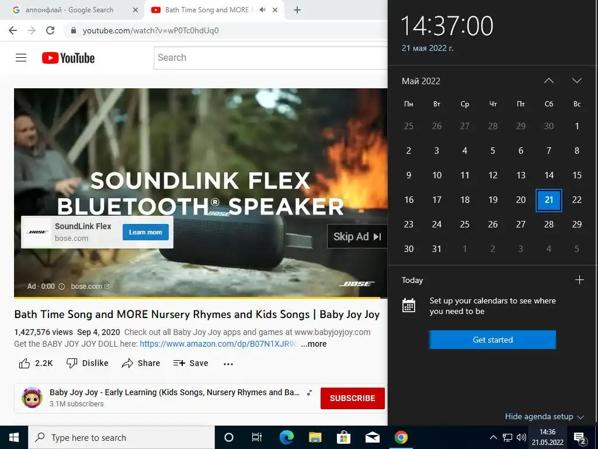Open the Baby Joy Joy channel name

pyautogui.click(x=174, y=392)
